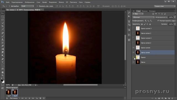
Task: Toggle Распространить кадр 1 checkbox
Action: tap(158, 21)
